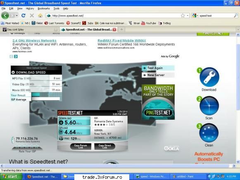
Task: Open the Pingtest.net bandwidth banner
Action: coord(158,102)
